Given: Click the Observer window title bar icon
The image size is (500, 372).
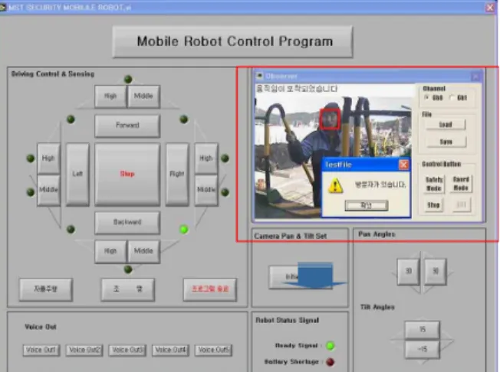Looking at the screenshot, I should (259, 76).
